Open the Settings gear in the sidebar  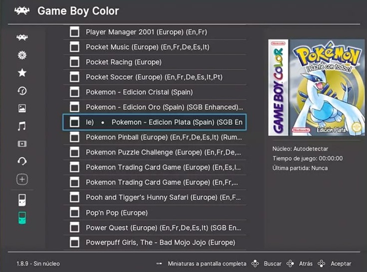22,55
